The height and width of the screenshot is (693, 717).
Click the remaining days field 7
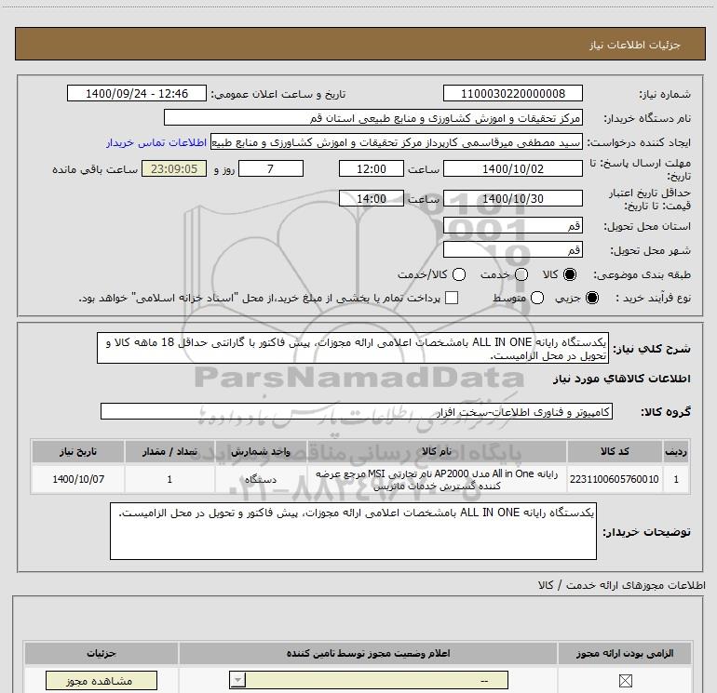coord(271,168)
